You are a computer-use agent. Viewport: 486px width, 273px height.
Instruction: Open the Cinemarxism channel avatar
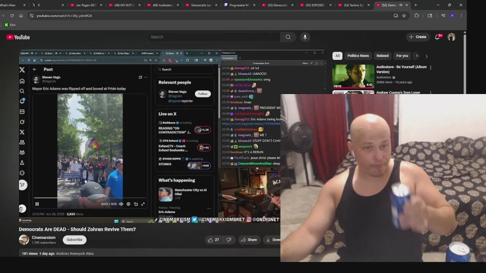(x=24, y=240)
